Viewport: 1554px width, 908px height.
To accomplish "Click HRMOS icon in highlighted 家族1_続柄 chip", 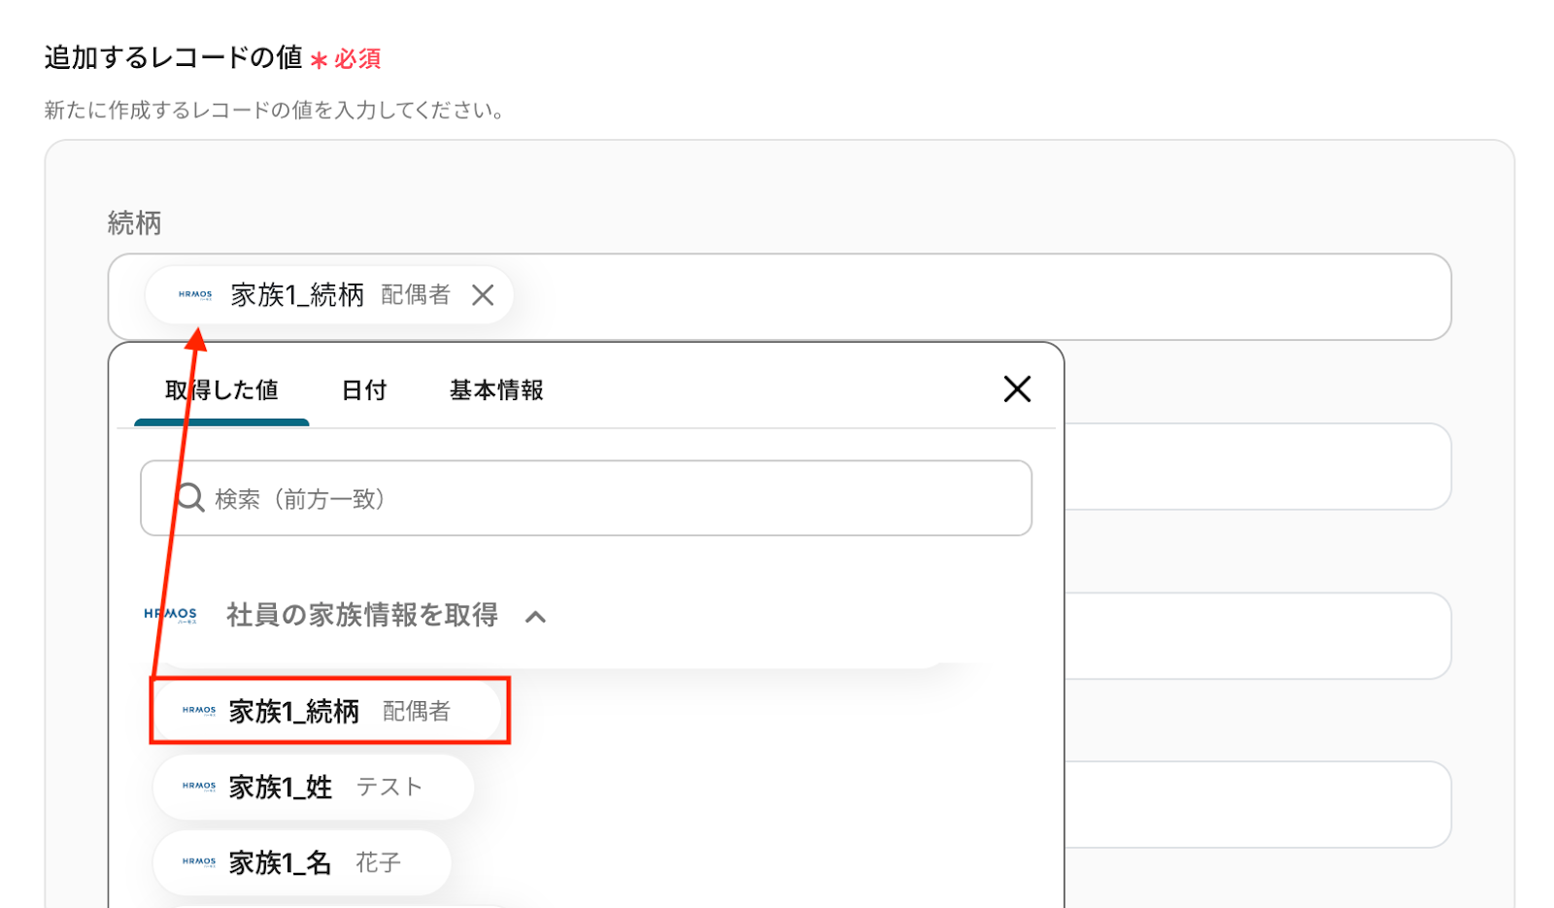I will (x=199, y=711).
